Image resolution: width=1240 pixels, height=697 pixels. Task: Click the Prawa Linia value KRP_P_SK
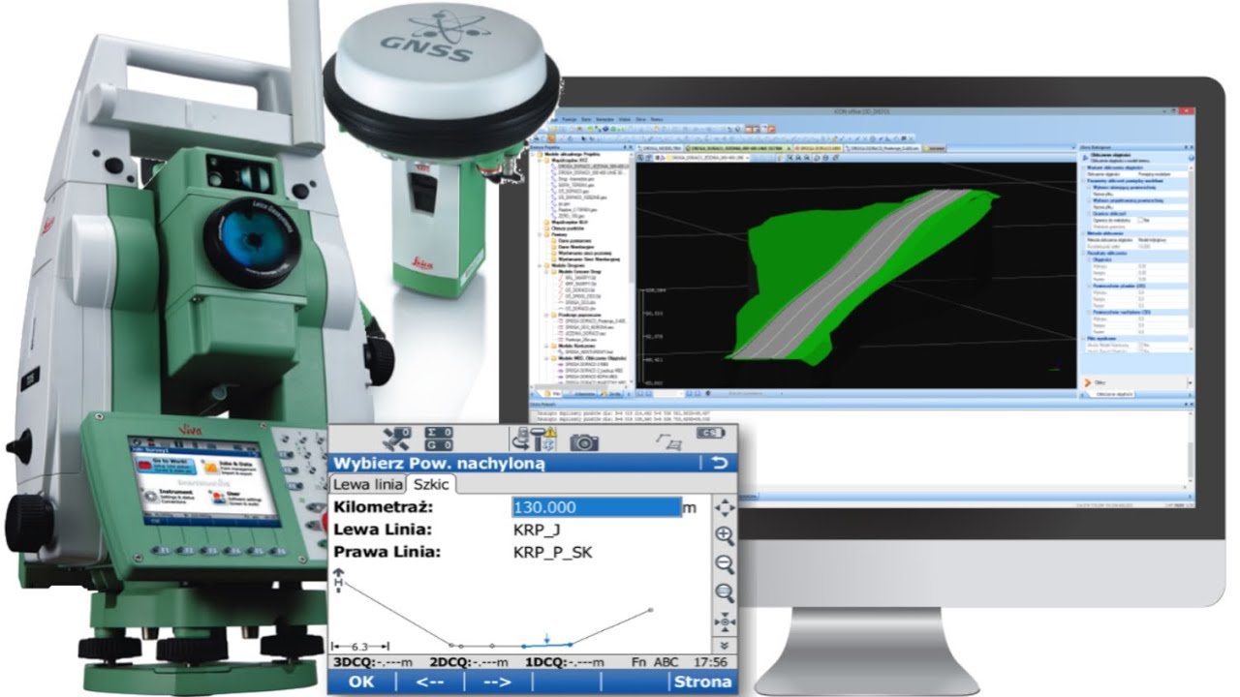point(552,554)
